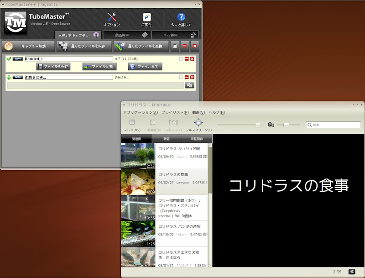Click フルスクリーン(F) fullscreen icon
The image size is (365, 278).
tap(198, 122)
